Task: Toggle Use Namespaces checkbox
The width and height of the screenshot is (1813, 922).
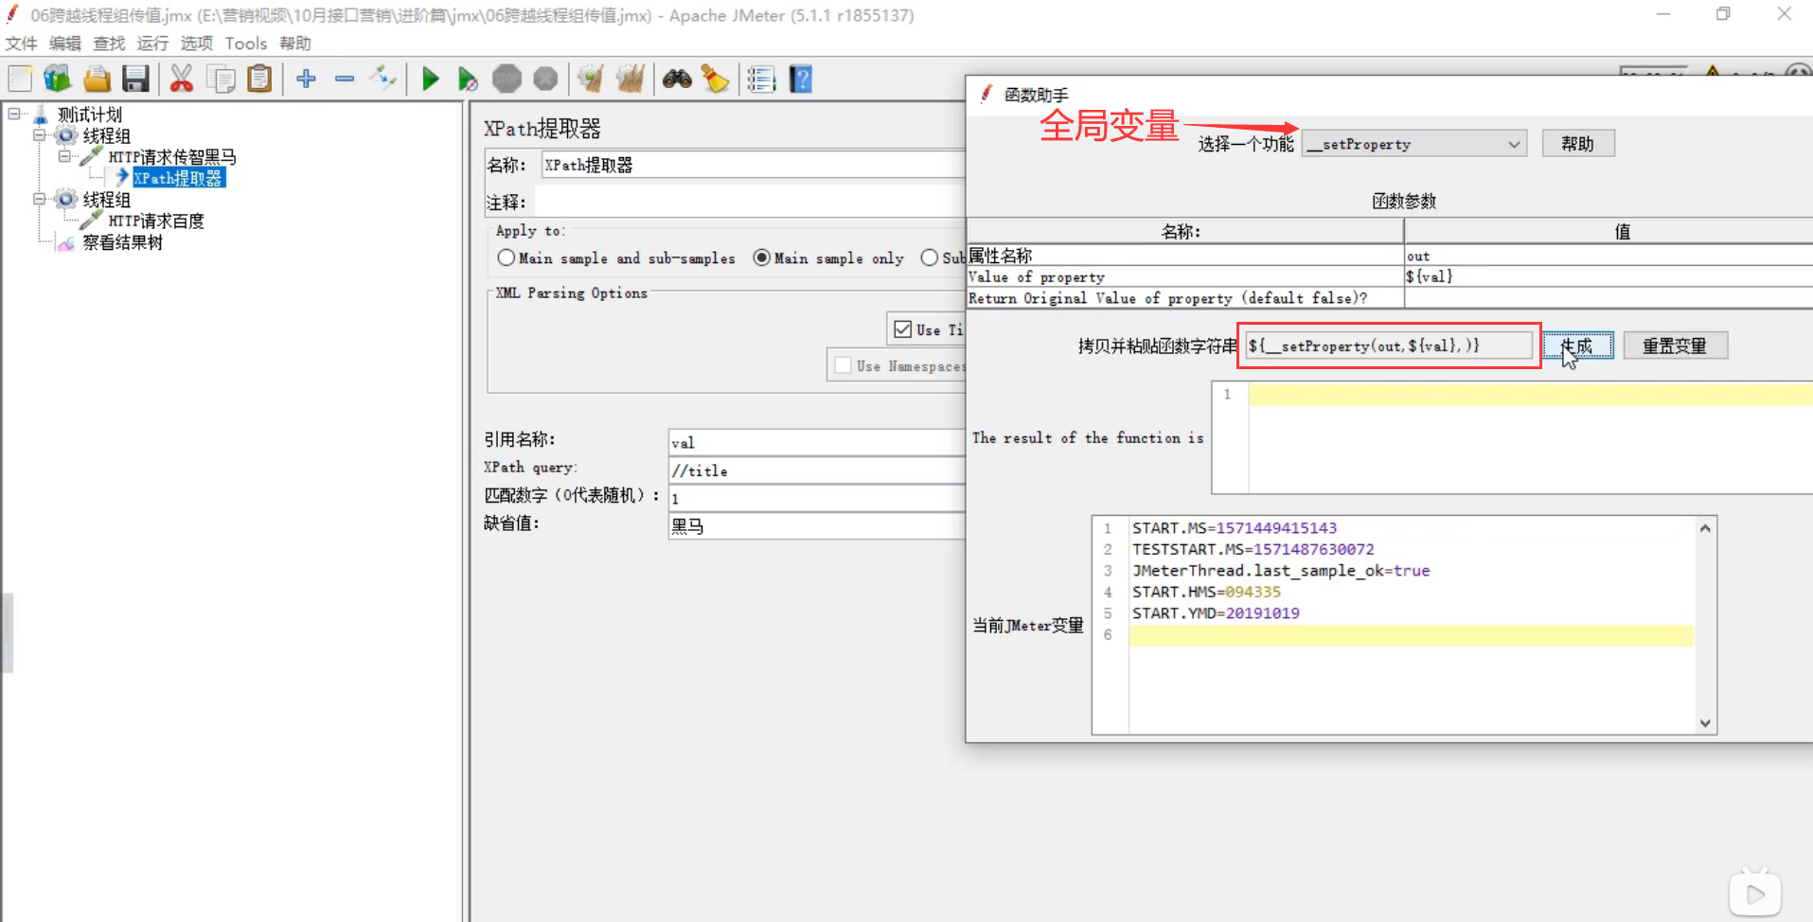Action: pyautogui.click(x=843, y=365)
